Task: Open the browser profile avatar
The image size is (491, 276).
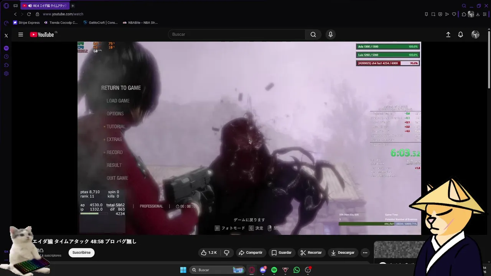Action: (x=471, y=14)
